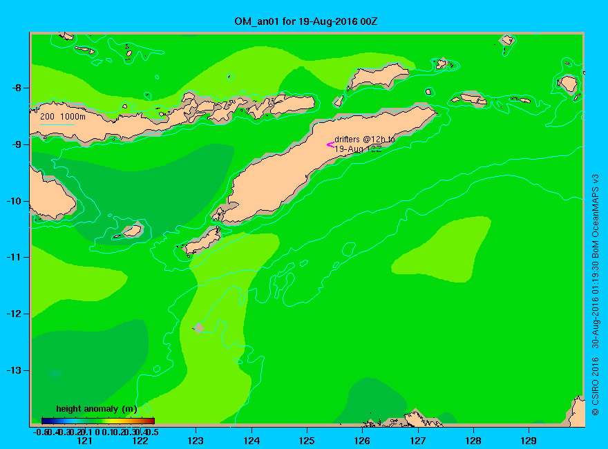Click the latitude label -12

coord(14,314)
